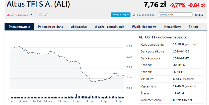Click the 25. cze date label
Image resolution: width=209 pixels, height=105 pixels.
tap(89, 101)
